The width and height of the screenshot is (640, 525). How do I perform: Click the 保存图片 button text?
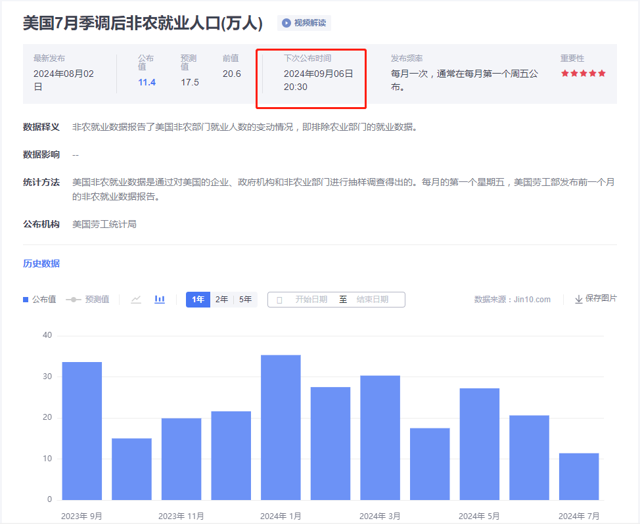601,298
